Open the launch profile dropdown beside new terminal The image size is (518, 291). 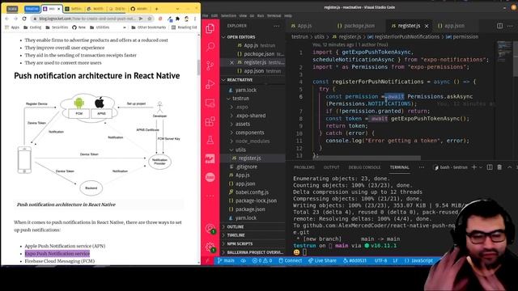point(481,167)
